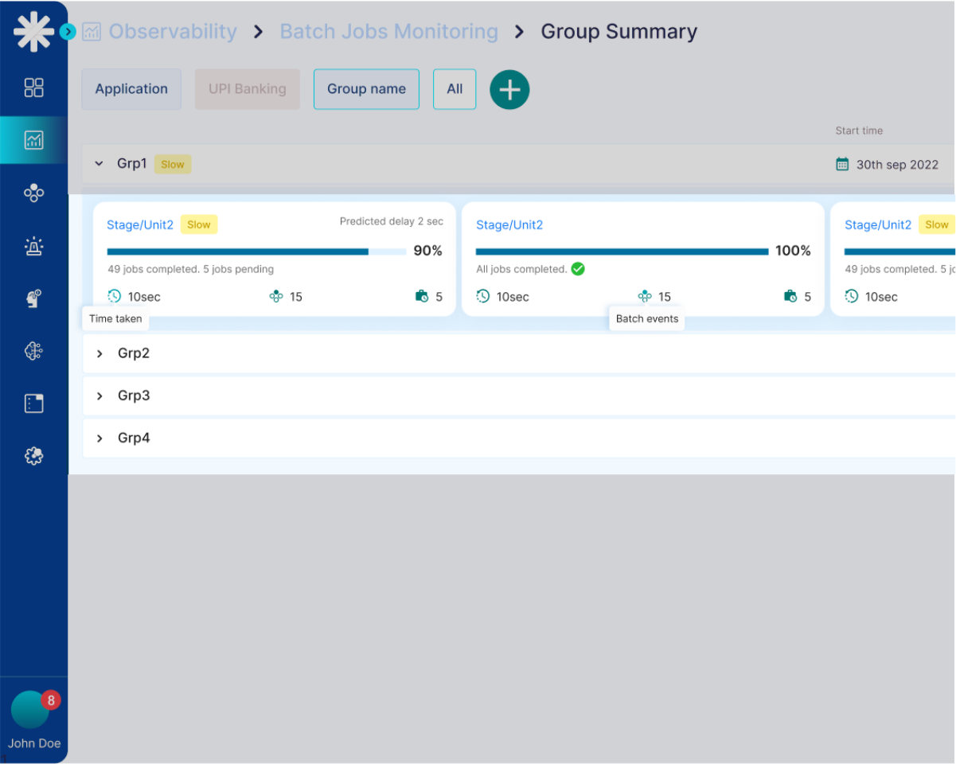Expand the Grp4 group row
Viewport: 956px width, 764px height.
point(100,438)
